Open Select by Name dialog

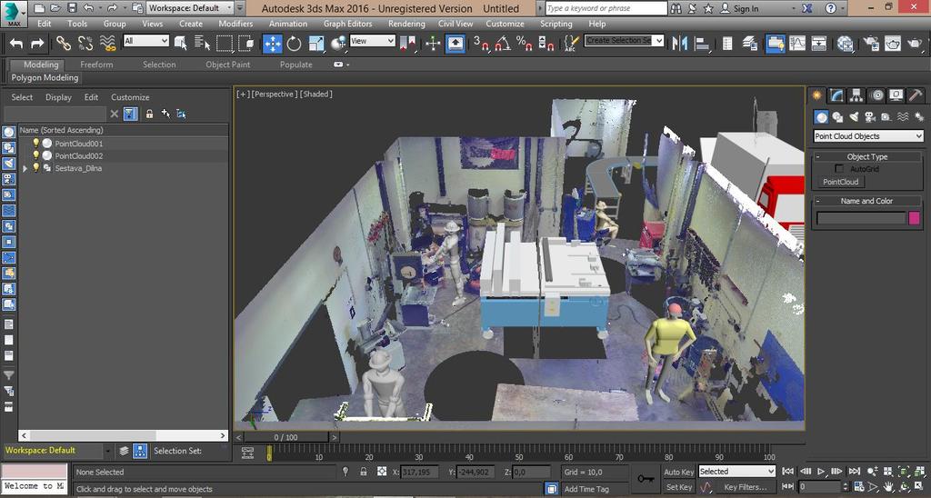click(x=202, y=44)
